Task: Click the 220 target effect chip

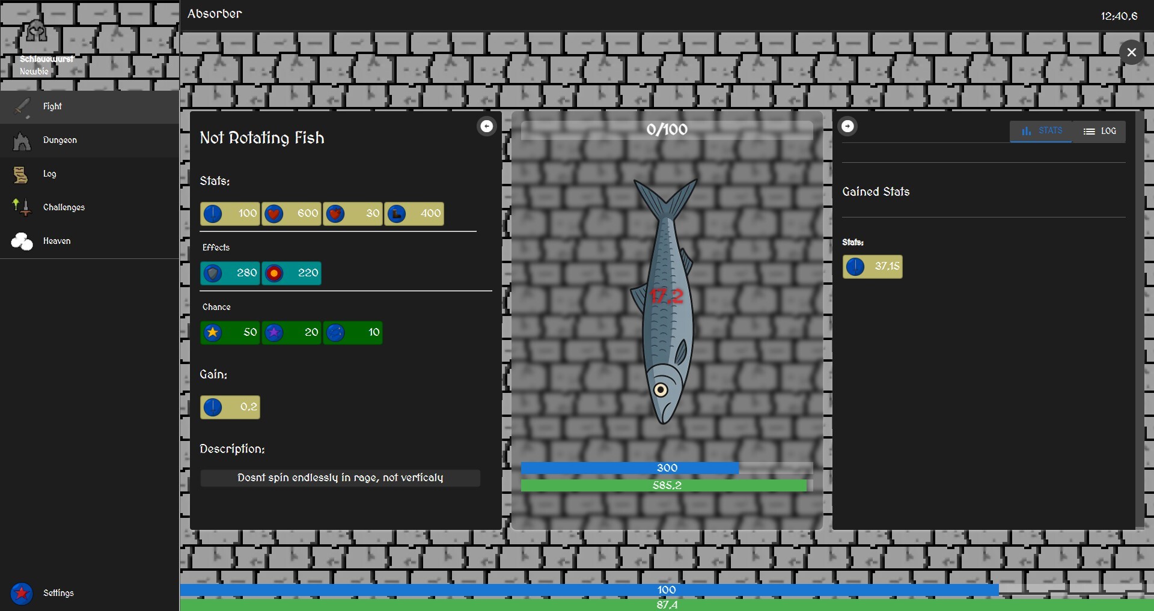Action: pos(292,273)
